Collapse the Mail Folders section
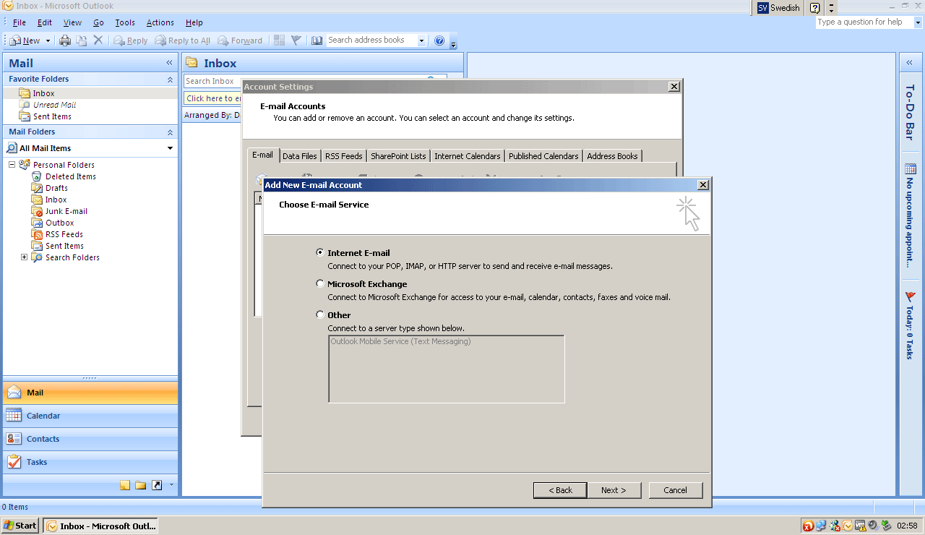The width and height of the screenshot is (925, 535). click(170, 132)
